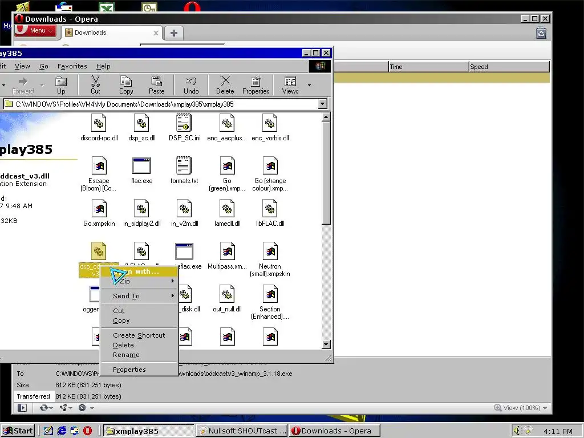Choose Delete in the context menu
Viewport: 584px width, 438px height.
coord(140,345)
